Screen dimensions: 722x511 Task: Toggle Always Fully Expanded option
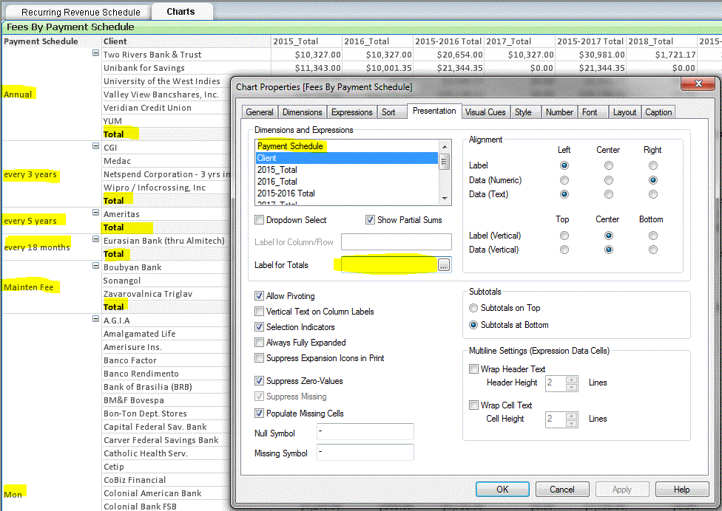(260, 343)
